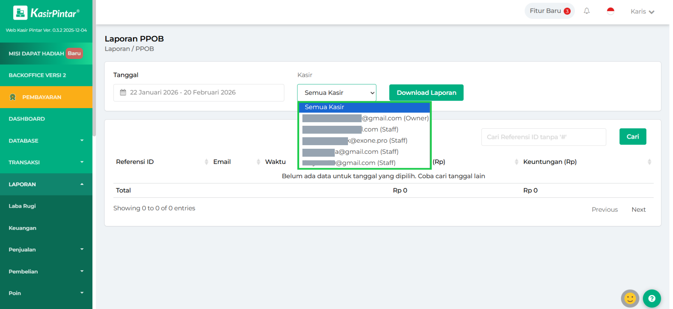This screenshot has height=309, width=673.
Task: Open the green help question mark icon
Action: 651,298
